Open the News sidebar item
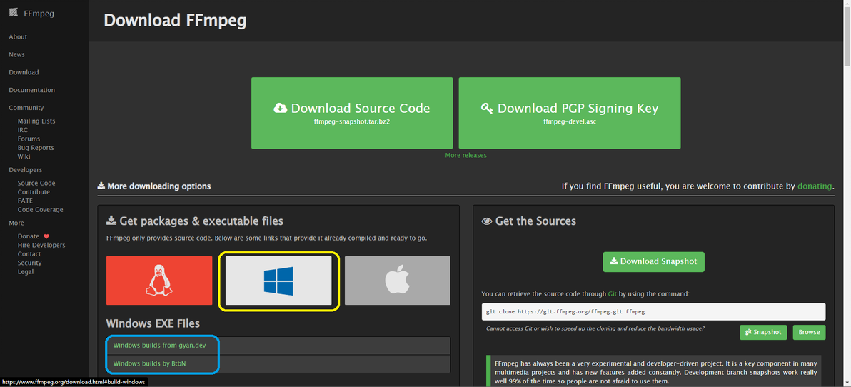The height and width of the screenshot is (387, 851). [x=16, y=54]
